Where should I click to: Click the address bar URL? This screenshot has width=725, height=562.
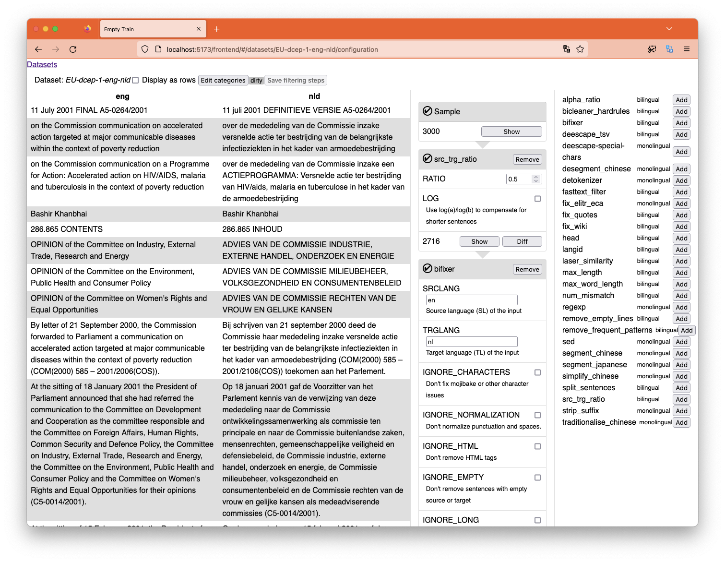tap(272, 49)
